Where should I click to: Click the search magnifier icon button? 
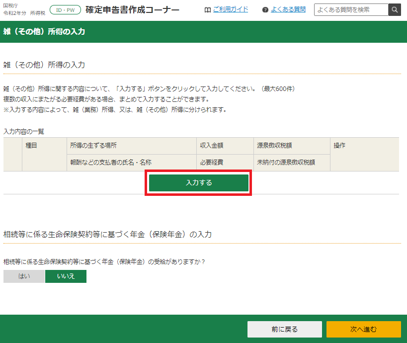click(x=395, y=10)
